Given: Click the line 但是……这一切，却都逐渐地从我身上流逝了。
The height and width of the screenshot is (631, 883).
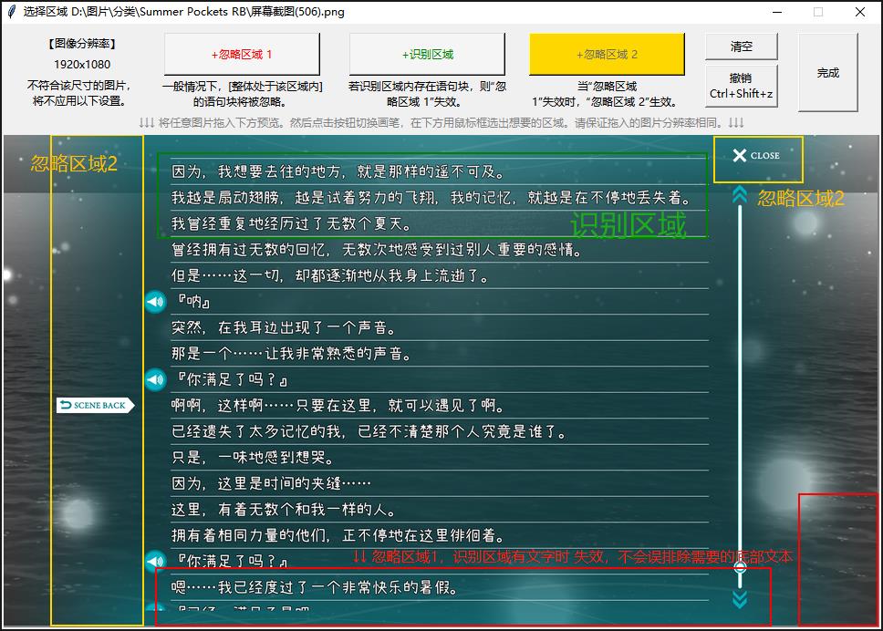Looking at the screenshot, I should 330,275.
